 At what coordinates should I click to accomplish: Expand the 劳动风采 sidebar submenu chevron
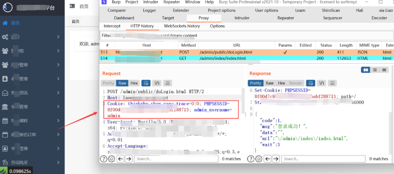[58, 162]
